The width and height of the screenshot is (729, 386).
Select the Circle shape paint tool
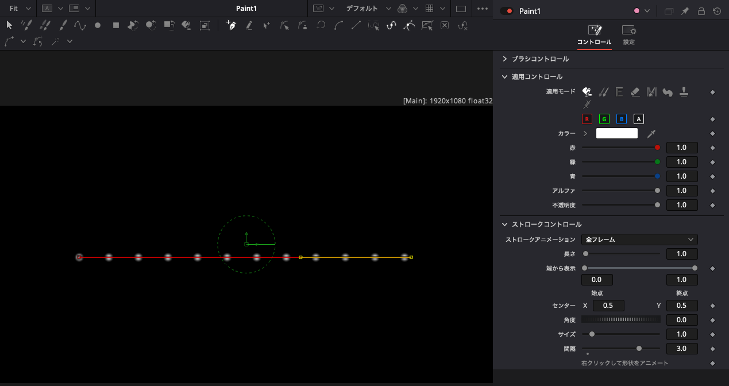(x=98, y=25)
